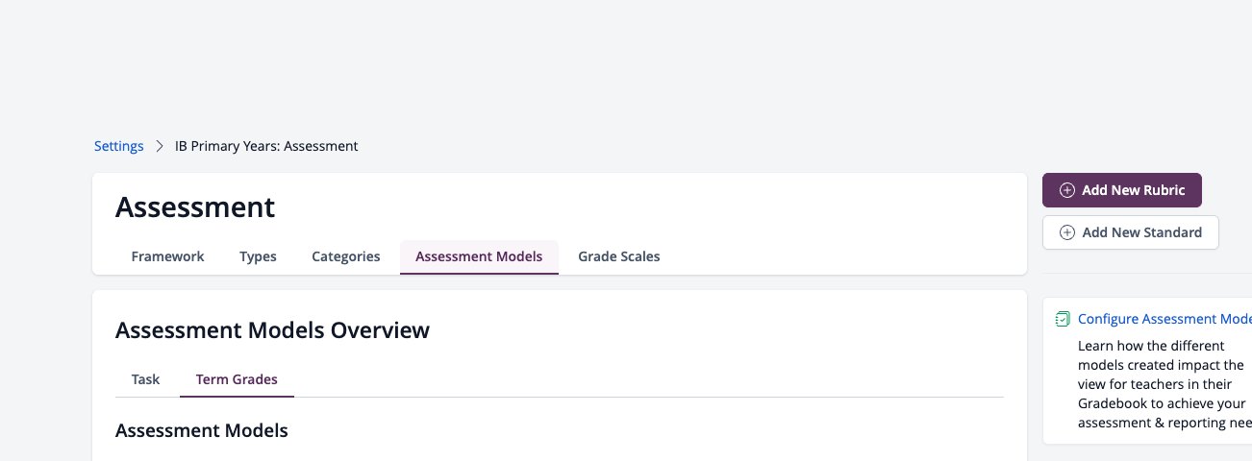Select the Term Grades sub-tab
Screen dimensions: 1252x461
(237, 379)
